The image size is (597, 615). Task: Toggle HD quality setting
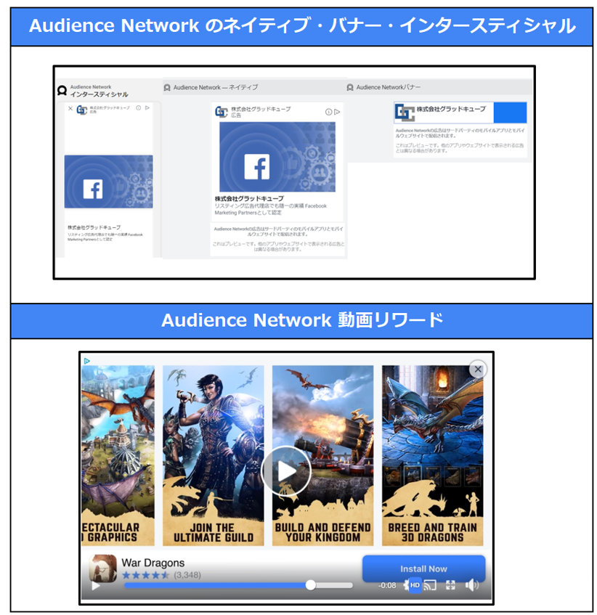point(415,585)
